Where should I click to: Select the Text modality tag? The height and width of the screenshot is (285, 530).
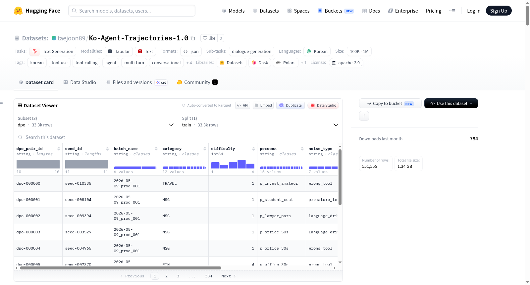[x=145, y=51]
